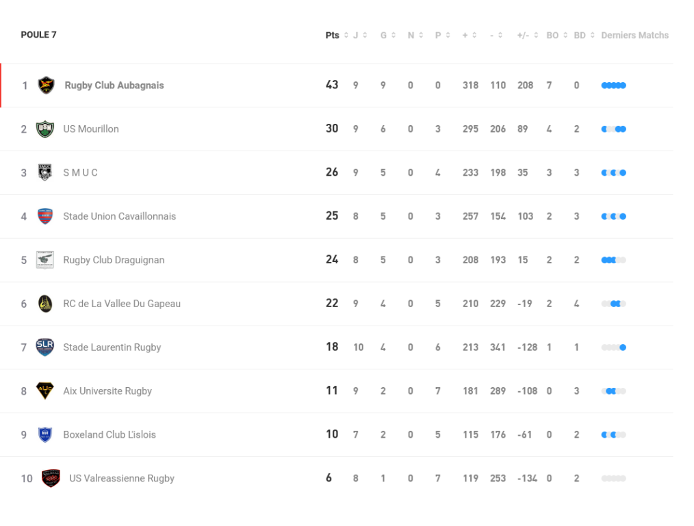This screenshot has height=526, width=694.
Task: Click the Stade Union Cavaillonnais crest
Action: tap(45, 216)
